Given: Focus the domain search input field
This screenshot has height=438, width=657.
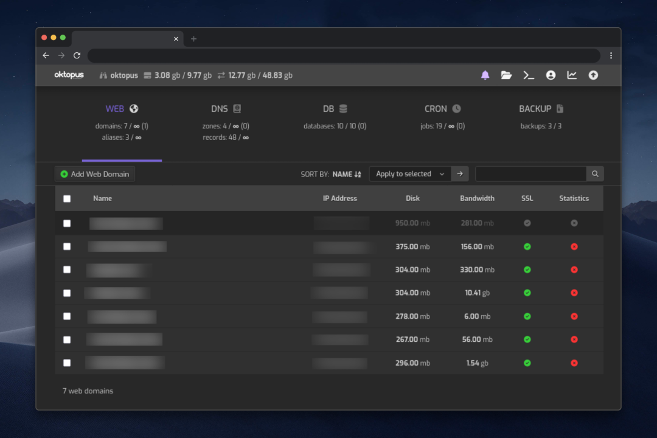Looking at the screenshot, I should pos(530,174).
